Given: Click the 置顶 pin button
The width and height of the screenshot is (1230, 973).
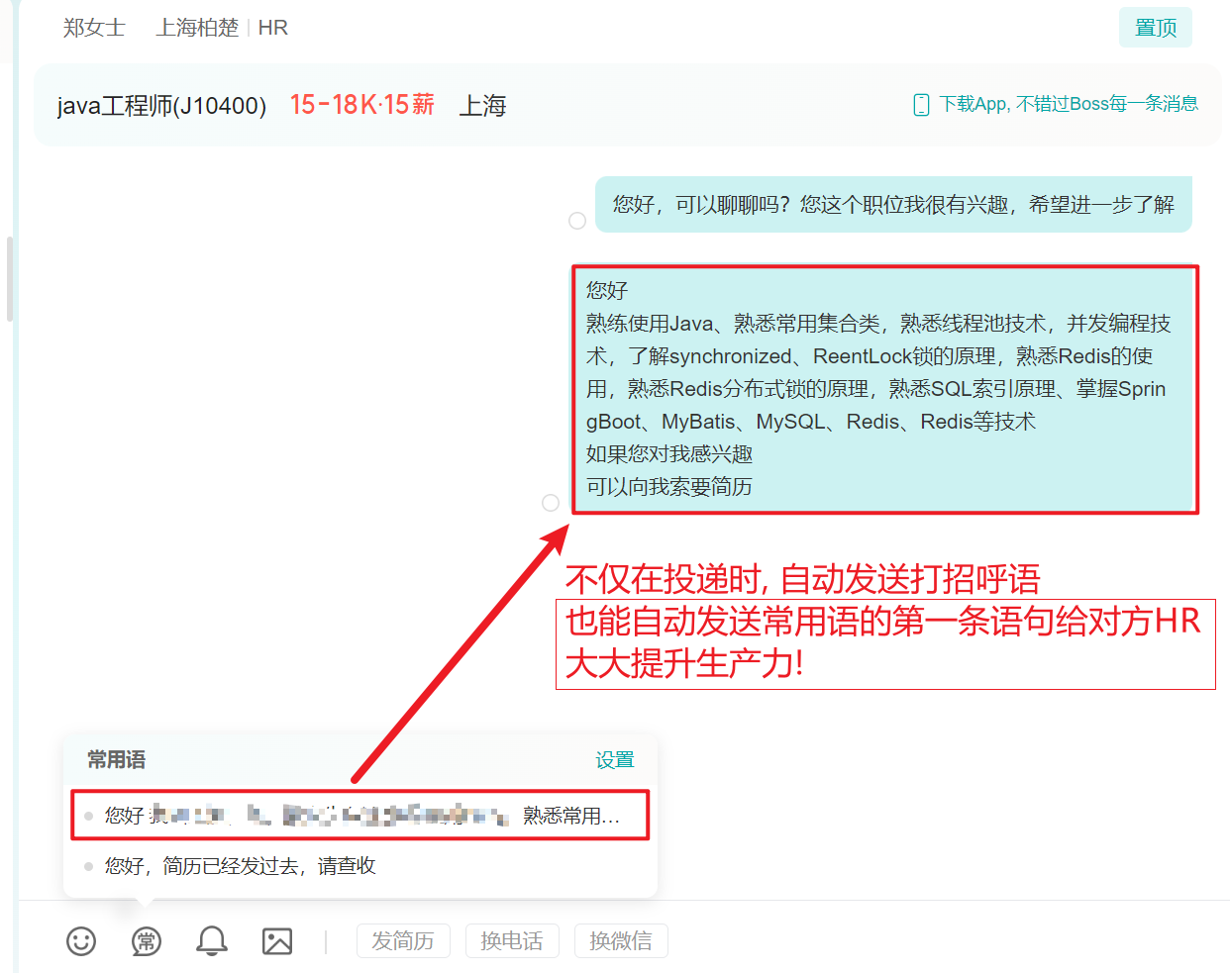Looking at the screenshot, I should pos(1155,27).
